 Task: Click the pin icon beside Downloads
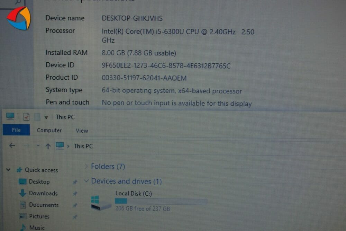pyautogui.click(x=75, y=194)
